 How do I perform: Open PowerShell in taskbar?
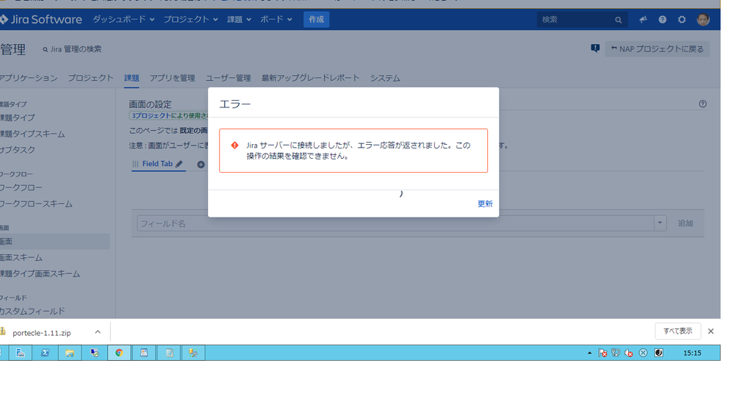45,353
